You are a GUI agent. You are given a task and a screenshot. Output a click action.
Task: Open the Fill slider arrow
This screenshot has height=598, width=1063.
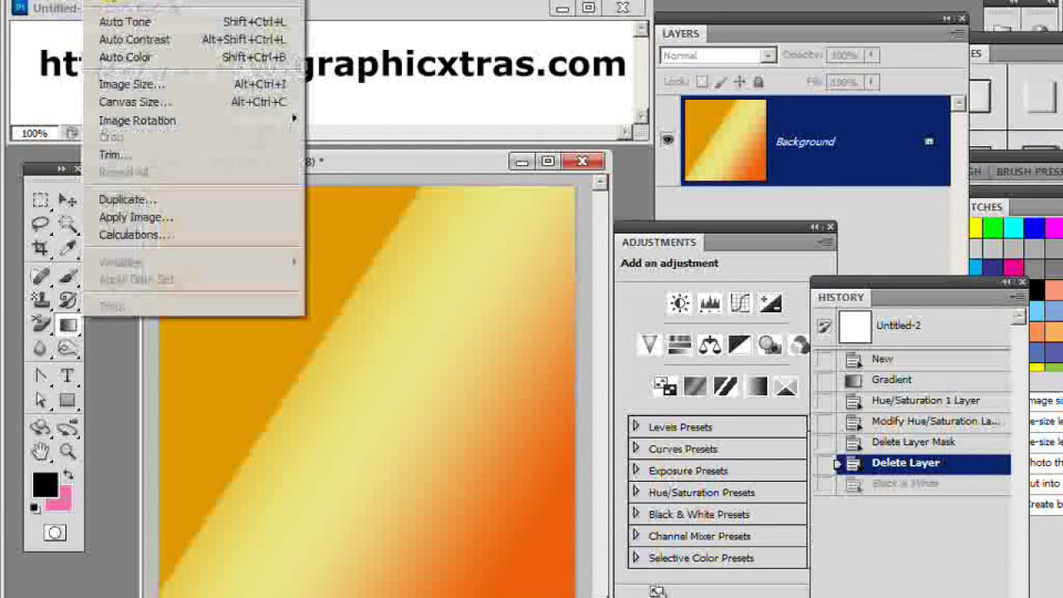tap(871, 82)
